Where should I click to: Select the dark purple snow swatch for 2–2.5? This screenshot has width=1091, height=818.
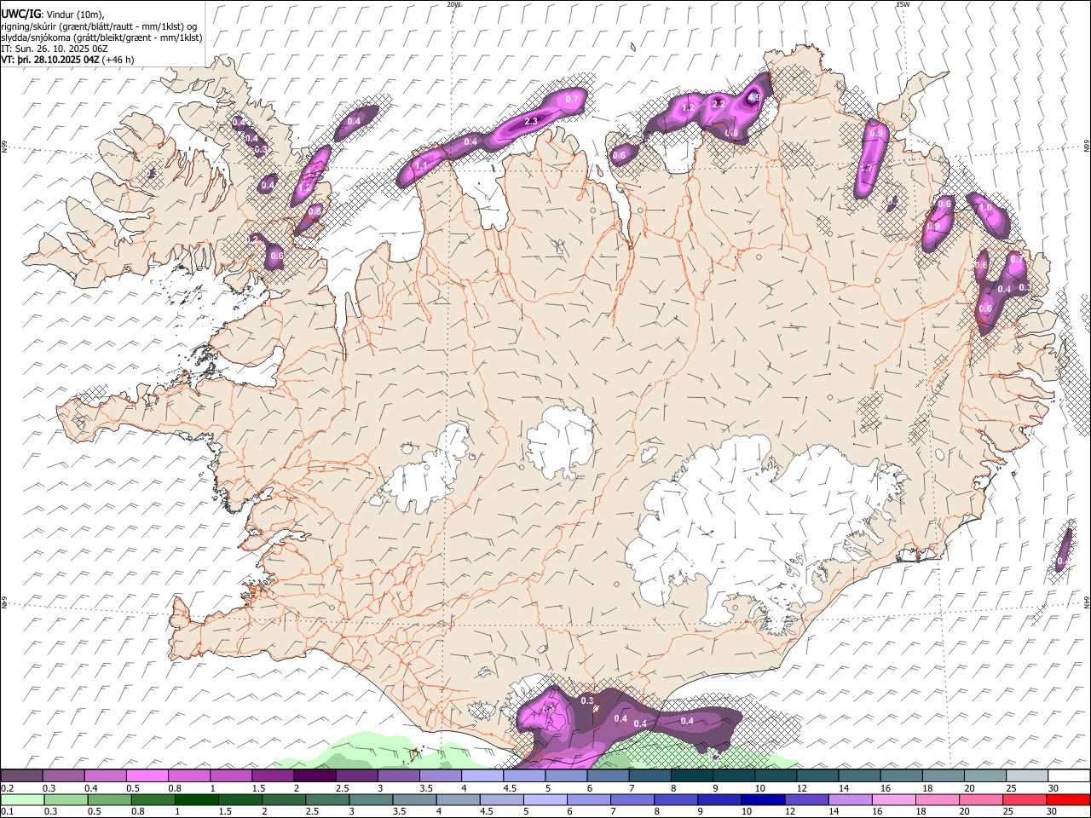(x=315, y=776)
